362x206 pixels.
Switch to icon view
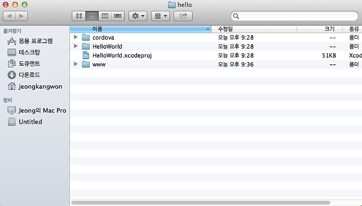79,16
